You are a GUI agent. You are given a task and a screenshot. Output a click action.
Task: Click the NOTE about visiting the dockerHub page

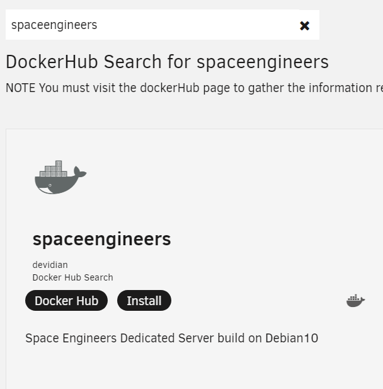[195, 88]
